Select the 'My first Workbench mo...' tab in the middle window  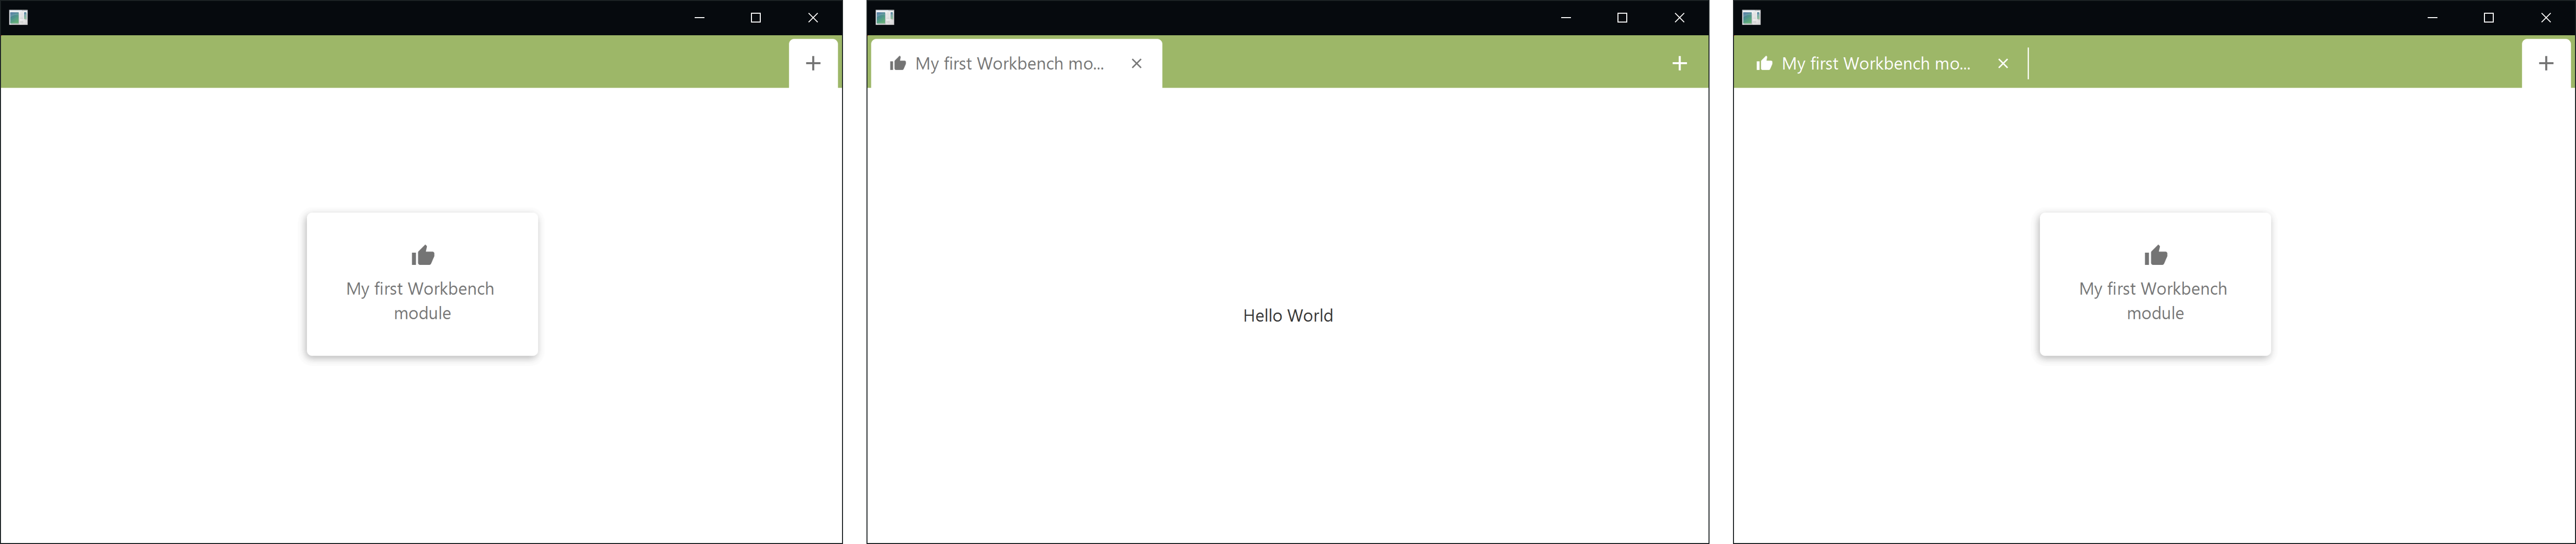(1009, 64)
